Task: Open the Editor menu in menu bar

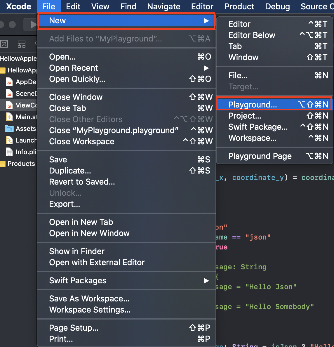Action: click(202, 6)
